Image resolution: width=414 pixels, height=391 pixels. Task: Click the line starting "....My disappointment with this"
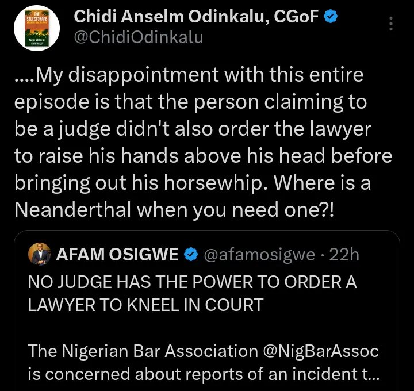[x=189, y=75]
